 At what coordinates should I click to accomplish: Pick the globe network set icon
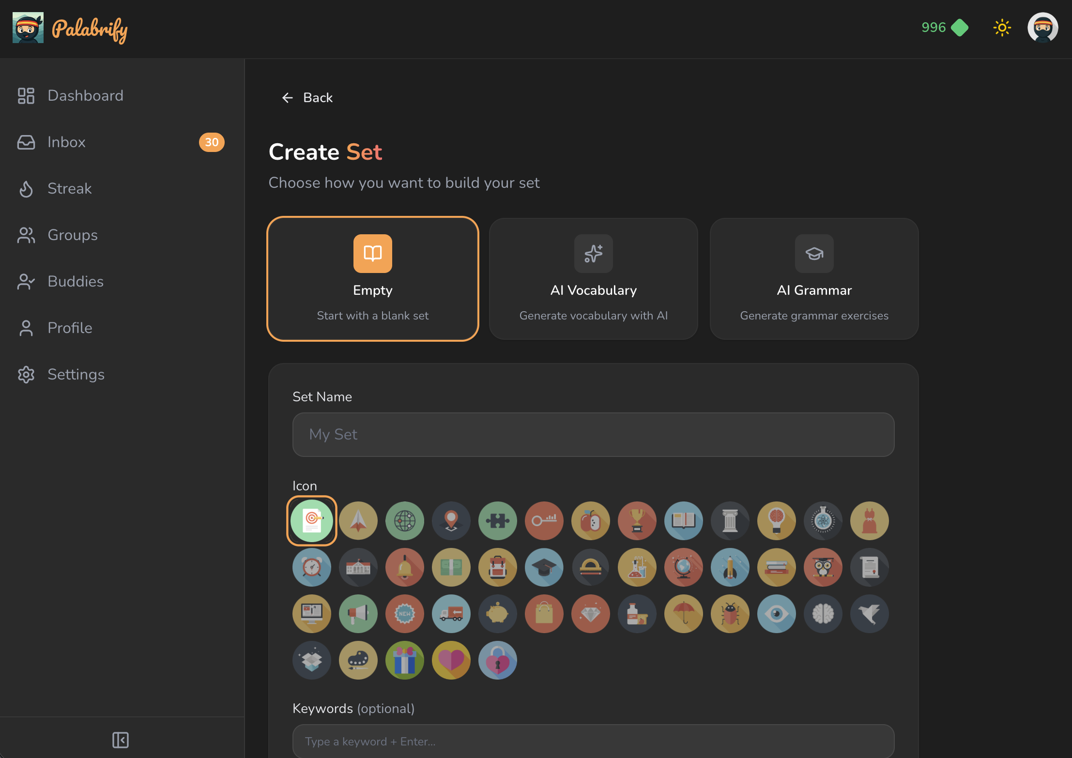[x=405, y=521]
